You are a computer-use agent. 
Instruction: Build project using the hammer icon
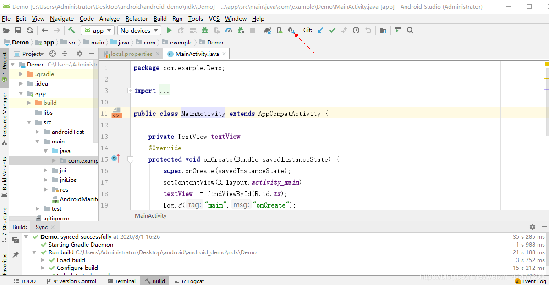[72, 30]
